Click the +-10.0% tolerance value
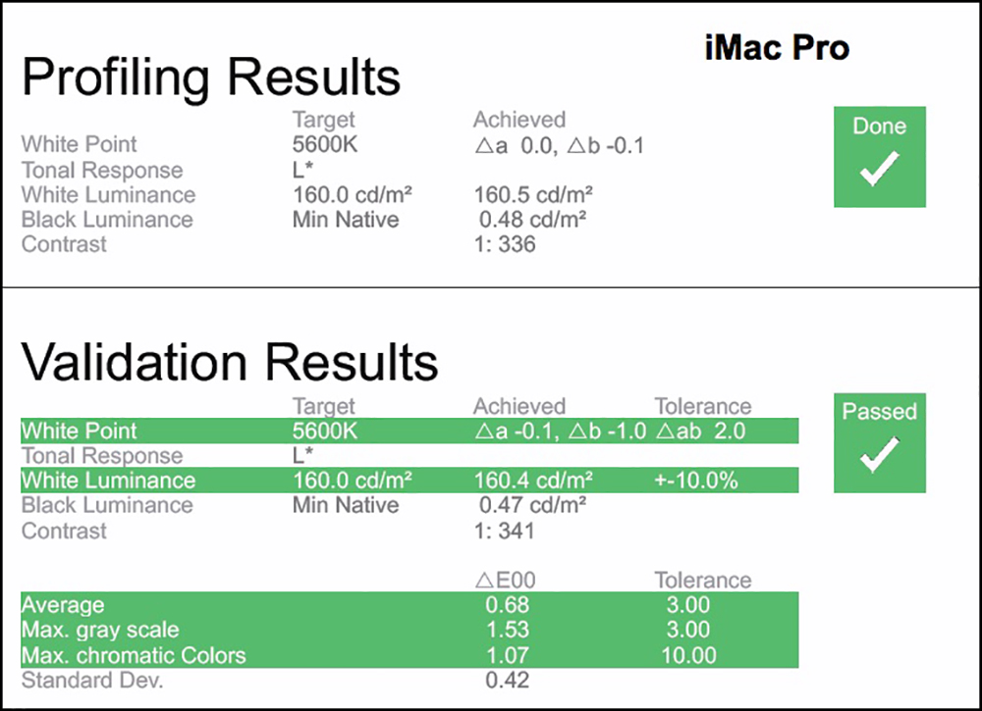Viewport: 982px width, 711px height. point(696,481)
